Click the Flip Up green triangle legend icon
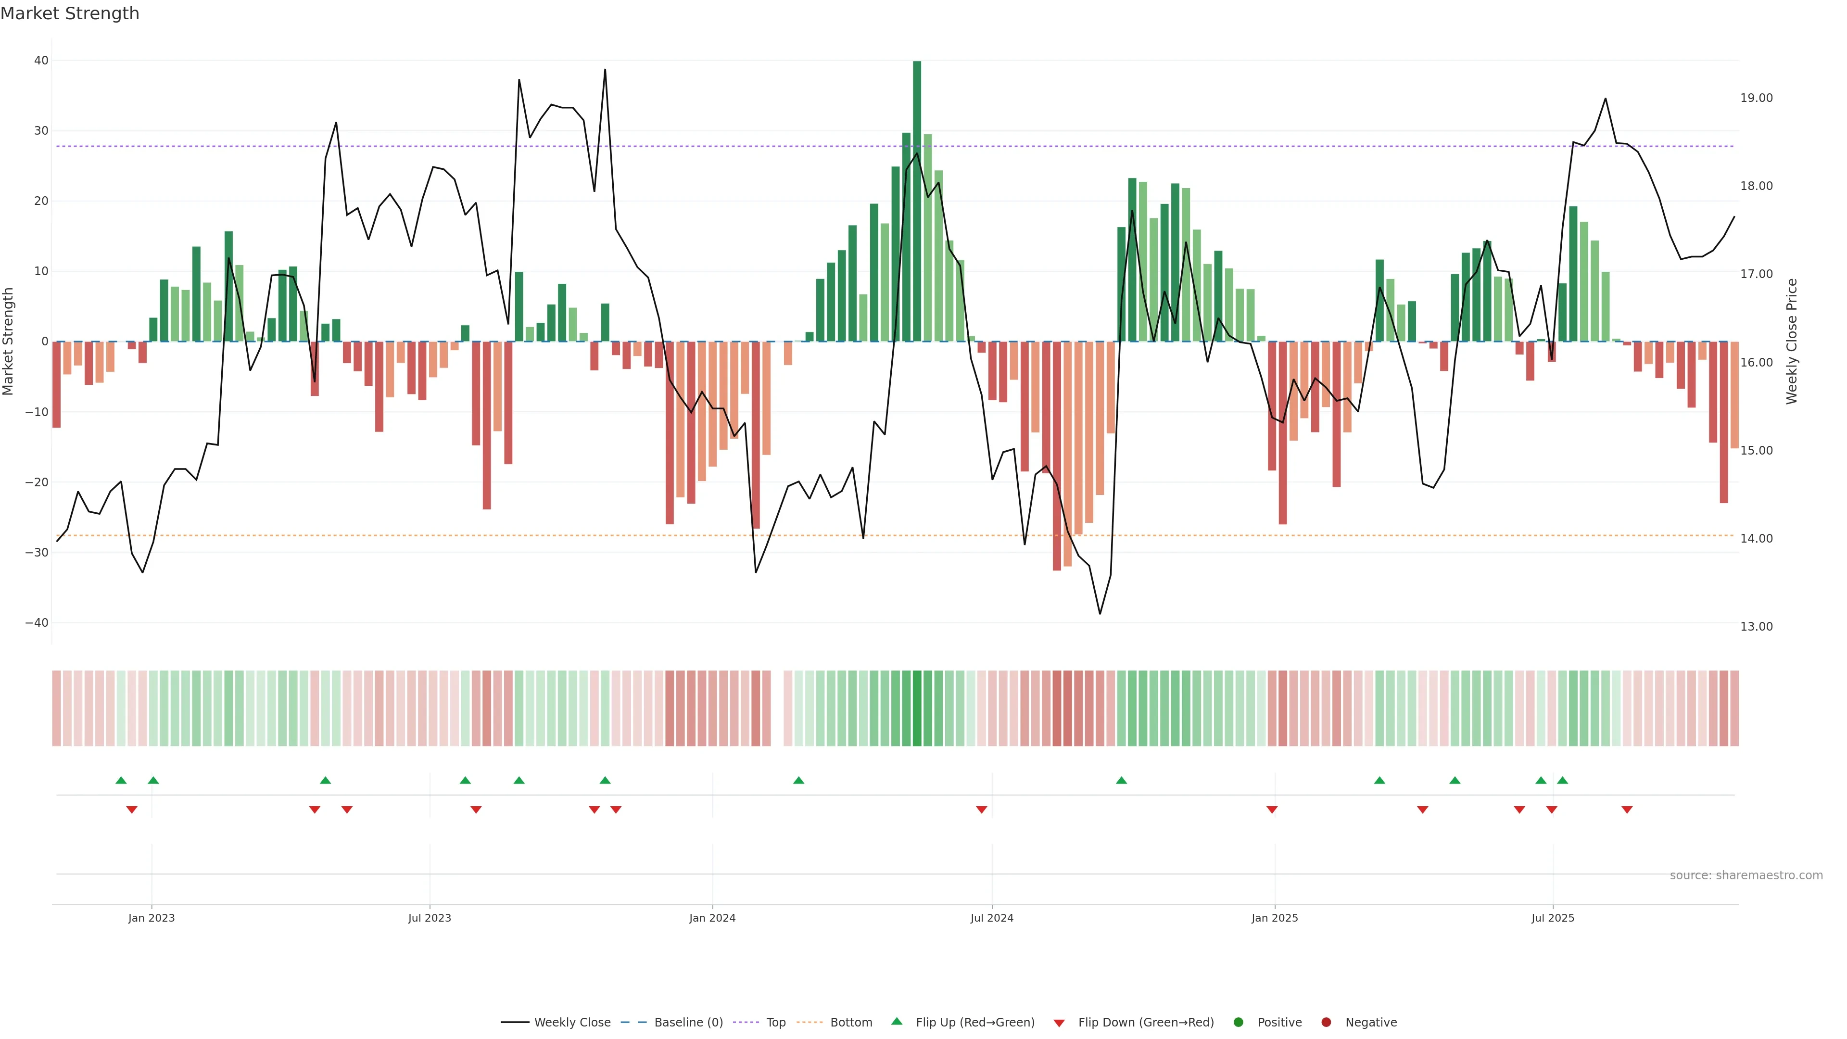 pos(896,1021)
